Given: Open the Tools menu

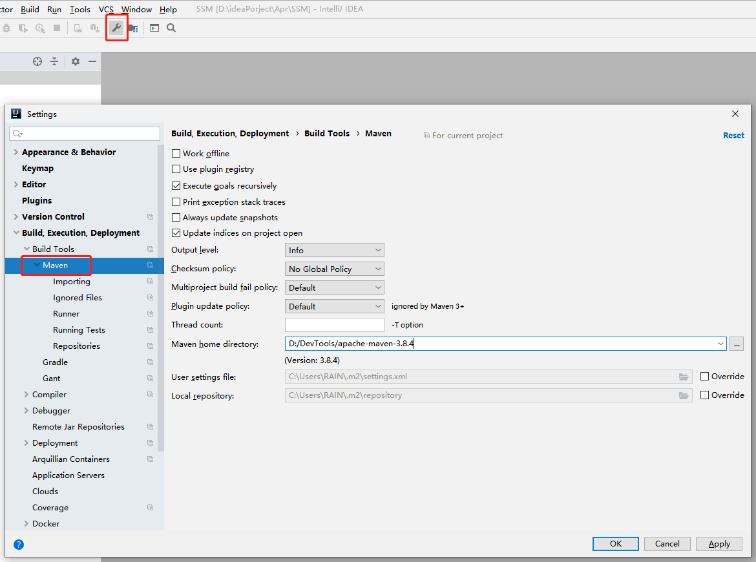Looking at the screenshot, I should [x=79, y=9].
